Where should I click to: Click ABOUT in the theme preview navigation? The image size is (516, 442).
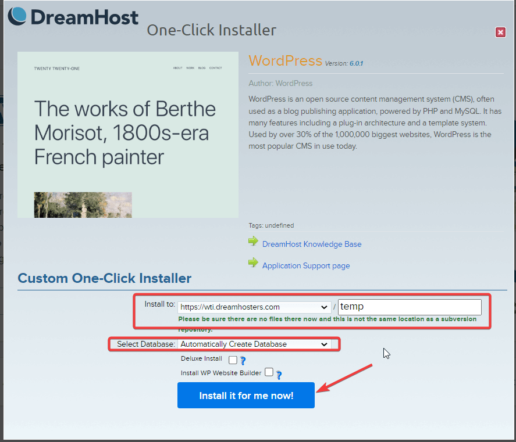click(178, 68)
